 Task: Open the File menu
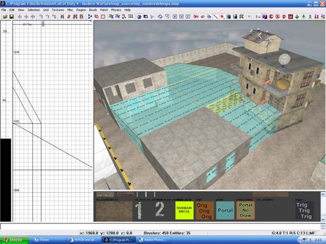(x=4, y=10)
